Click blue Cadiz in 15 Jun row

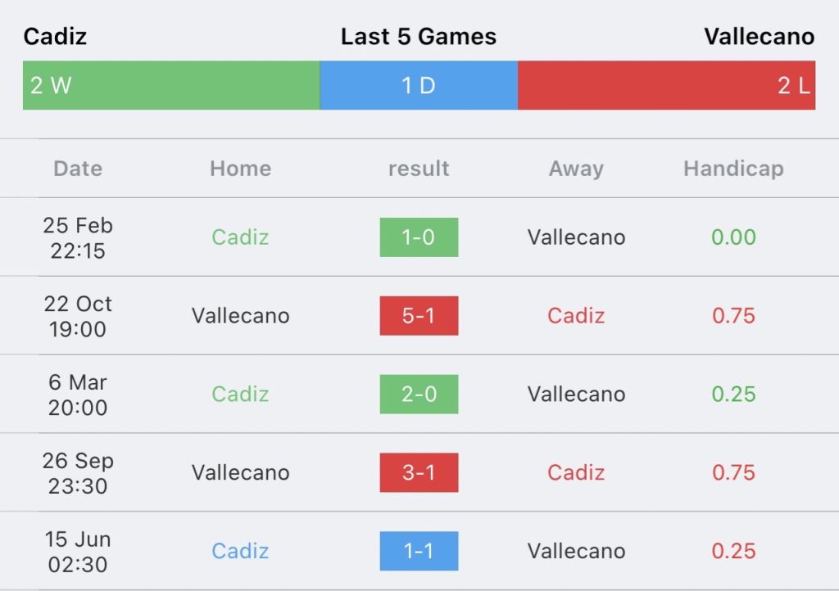[240, 551]
